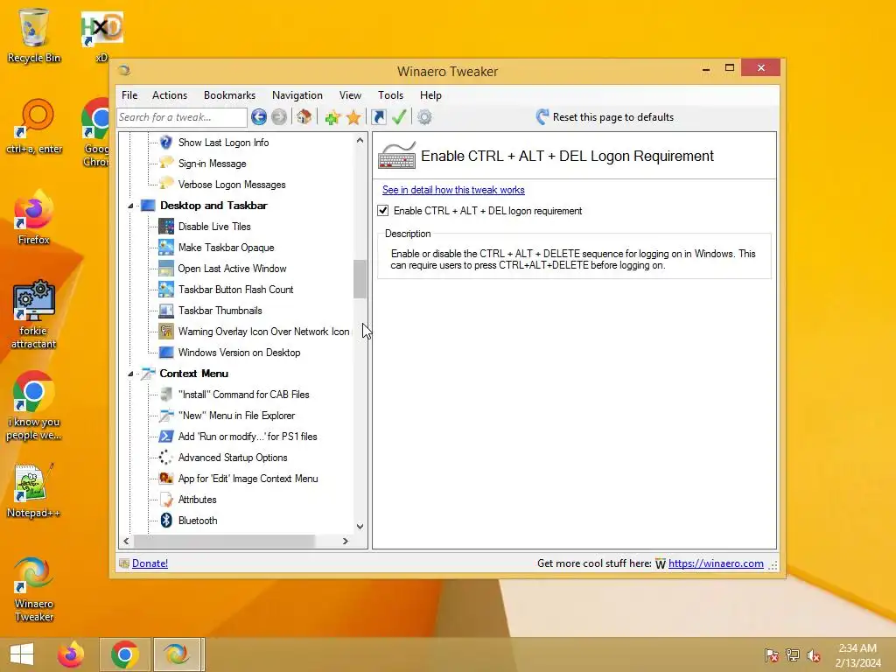Visit https://winaero.com link
Image resolution: width=896 pixels, height=672 pixels.
click(716, 563)
